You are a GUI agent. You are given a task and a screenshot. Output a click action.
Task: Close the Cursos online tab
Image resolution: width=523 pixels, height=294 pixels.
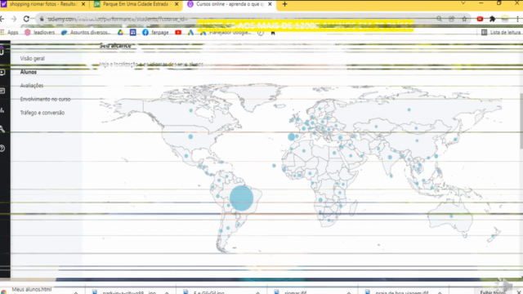(270, 4)
